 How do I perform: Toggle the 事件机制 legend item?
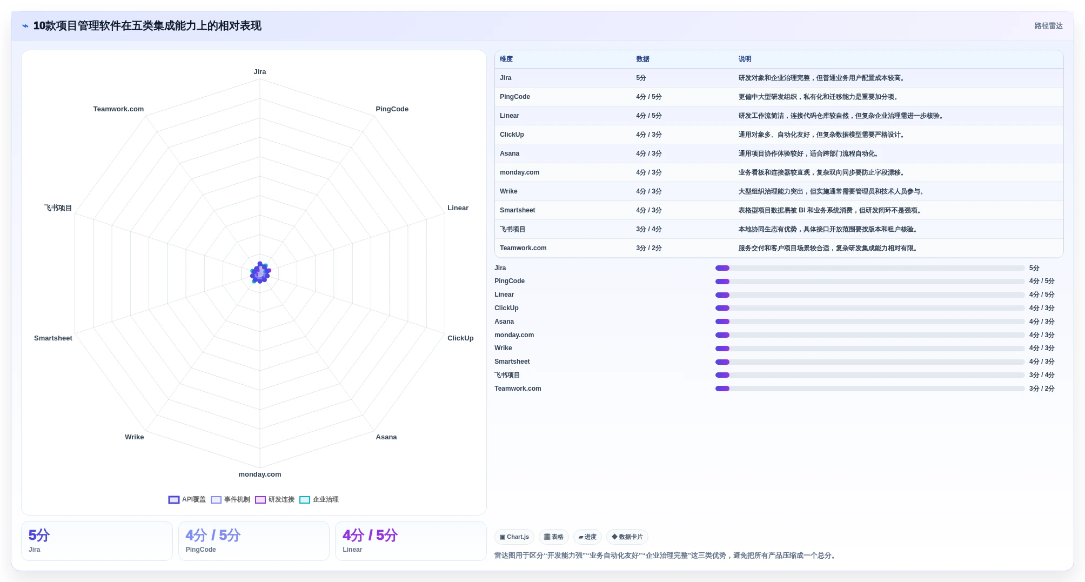click(230, 500)
